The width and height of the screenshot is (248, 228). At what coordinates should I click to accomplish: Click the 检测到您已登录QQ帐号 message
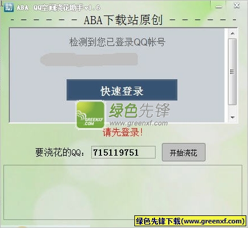pyautogui.click(x=117, y=42)
